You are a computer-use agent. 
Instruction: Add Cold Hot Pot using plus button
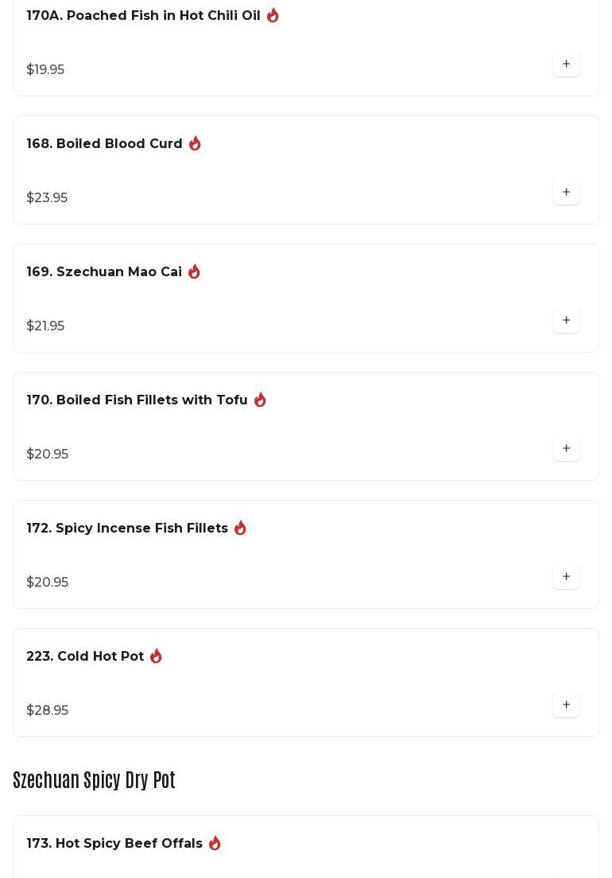tap(566, 705)
